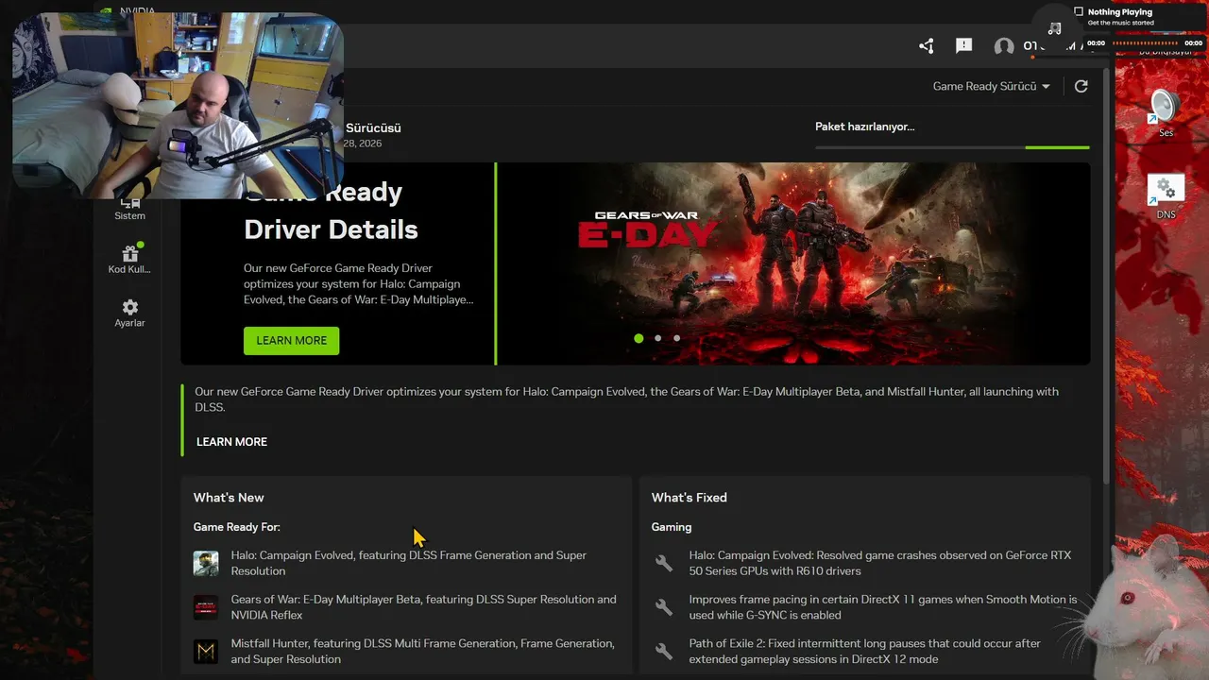Click "Resolved game crashes" Halo fix text

tap(880, 563)
